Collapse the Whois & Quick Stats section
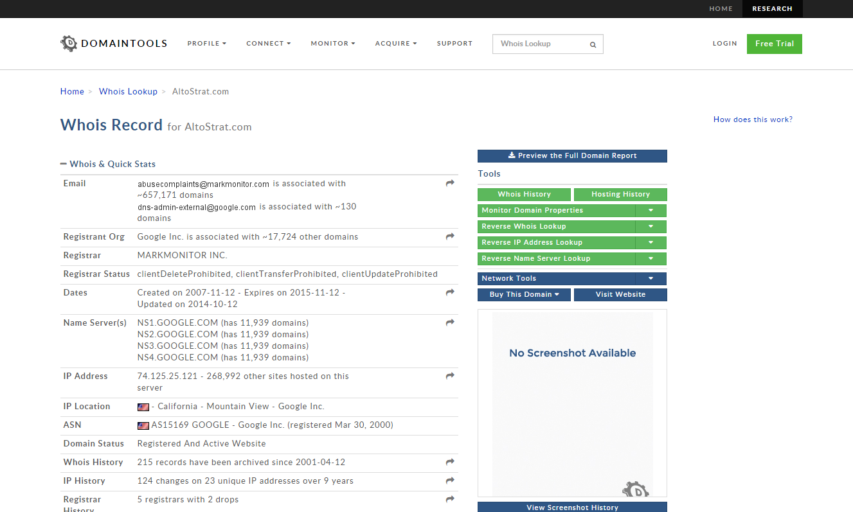Viewport: 853px width, 512px height. click(64, 164)
